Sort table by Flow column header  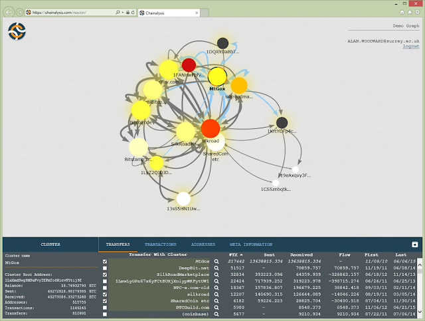pyautogui.click(x=345, y=255)
